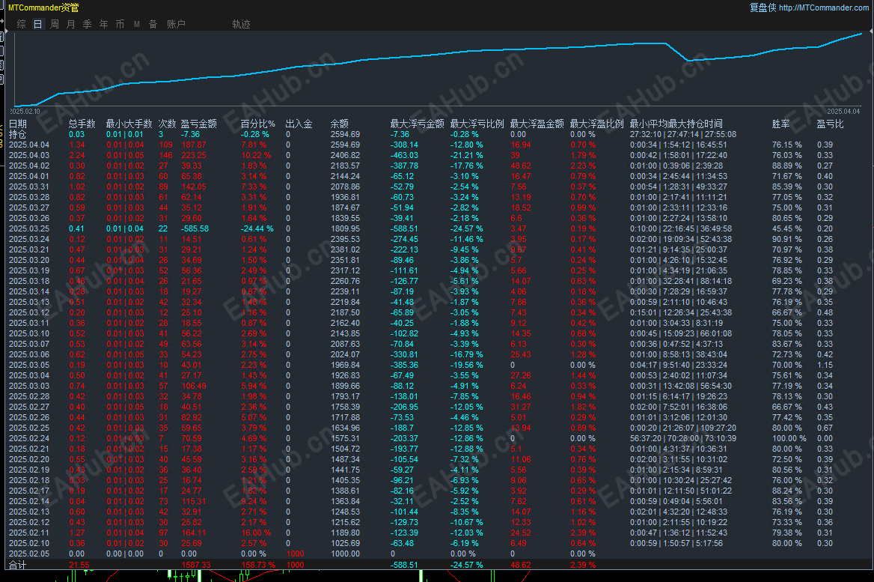Click the 2025.02.10 chart start date label
The width and height of the screenshot is (874, 582).
tap(25, 112)
